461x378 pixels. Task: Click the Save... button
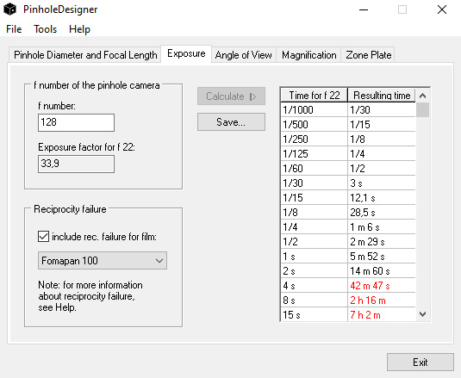click(x=231, y=122)
